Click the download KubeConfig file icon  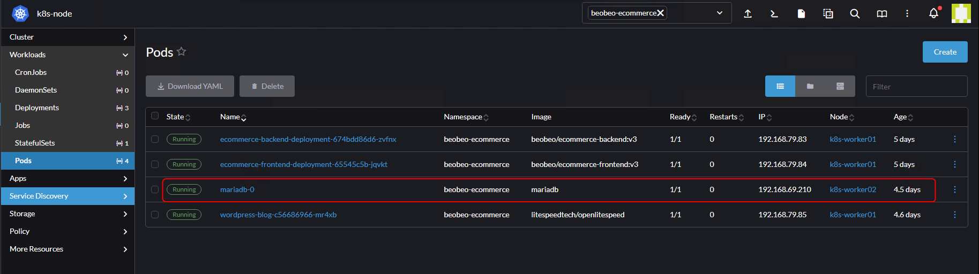click(x=801, y=13)
